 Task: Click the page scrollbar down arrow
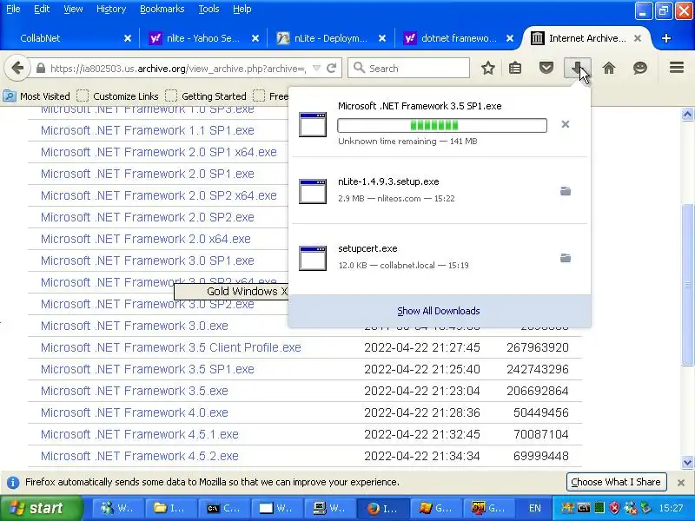687,462
